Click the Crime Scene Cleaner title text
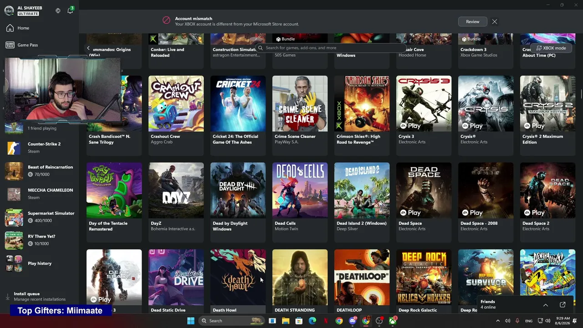The height and width of the screenshot is (328, 583). 295,136
